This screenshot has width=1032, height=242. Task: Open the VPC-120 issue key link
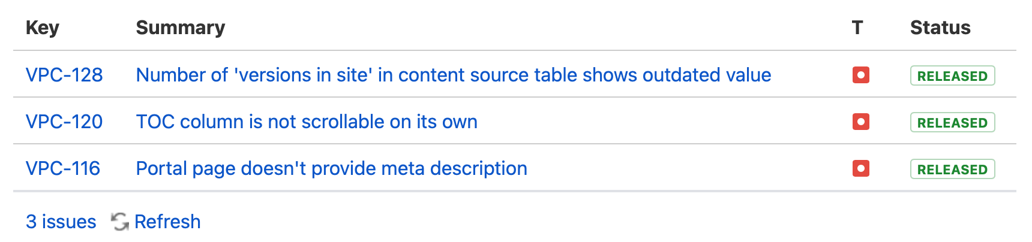click(x=64, y=122)
